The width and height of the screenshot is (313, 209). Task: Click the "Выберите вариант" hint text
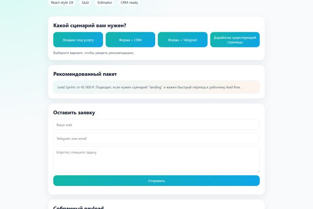[x=93, y=53]
